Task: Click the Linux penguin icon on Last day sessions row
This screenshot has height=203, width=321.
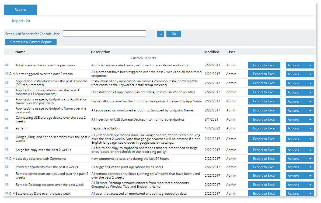Action: click(10, 158)
